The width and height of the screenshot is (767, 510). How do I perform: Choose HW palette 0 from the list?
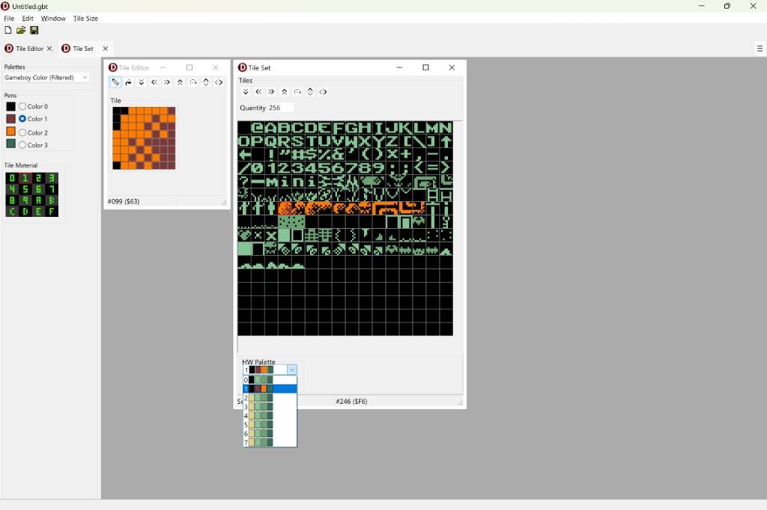pos(270,380)
